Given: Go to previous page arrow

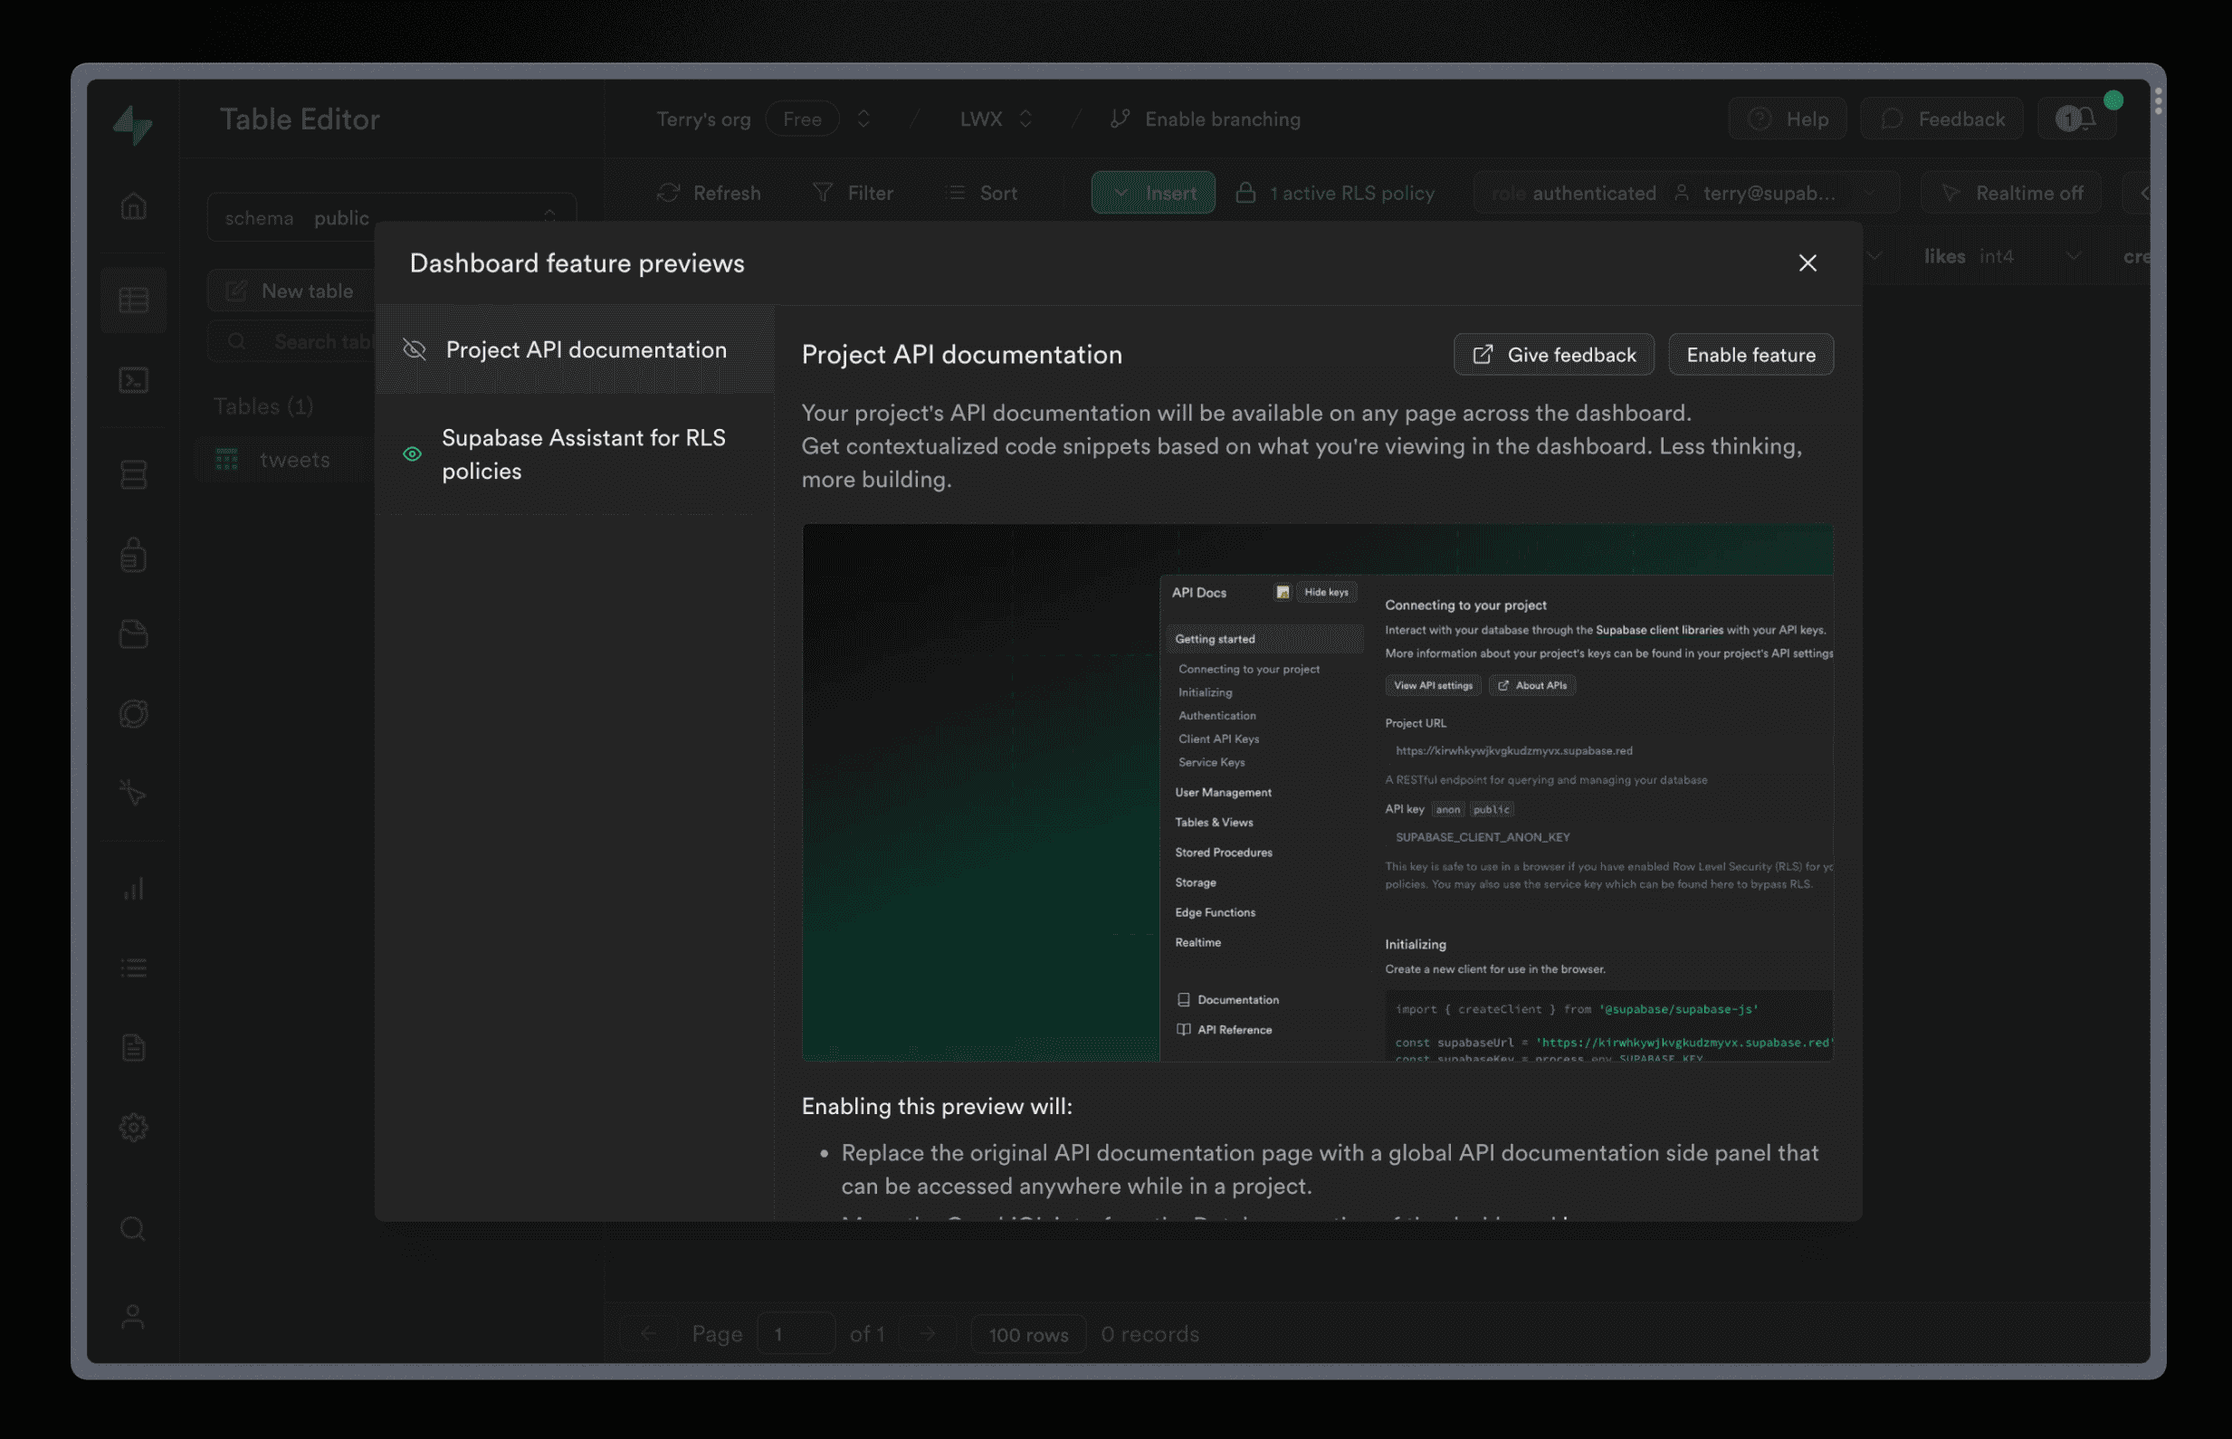Looking at the screenshot, I should 647,1333.
